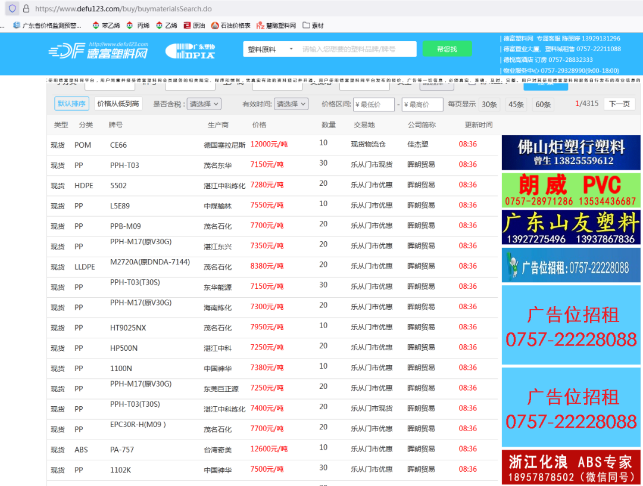This screenshot has height=486, width=643.
Task: Select the PA-757 ABS grade cell
Action: [x=122, y=450]
